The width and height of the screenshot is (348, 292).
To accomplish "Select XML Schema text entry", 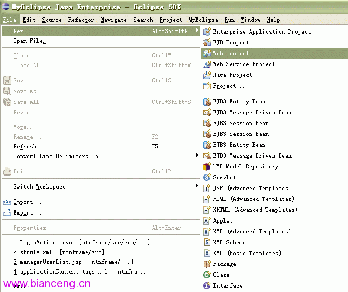I will pos(229,242).
